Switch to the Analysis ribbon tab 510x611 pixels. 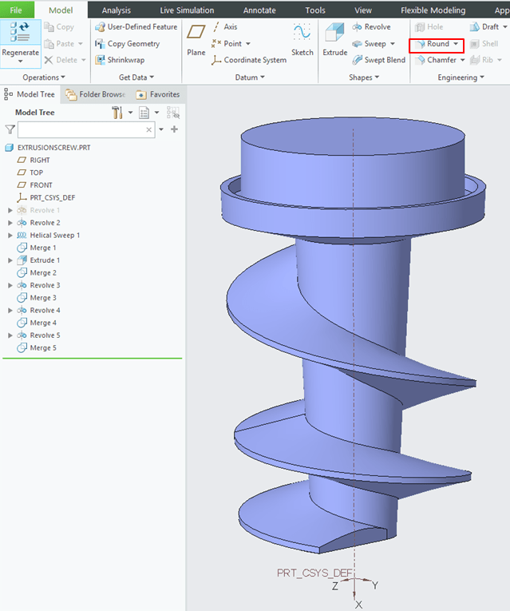(117, 10)
